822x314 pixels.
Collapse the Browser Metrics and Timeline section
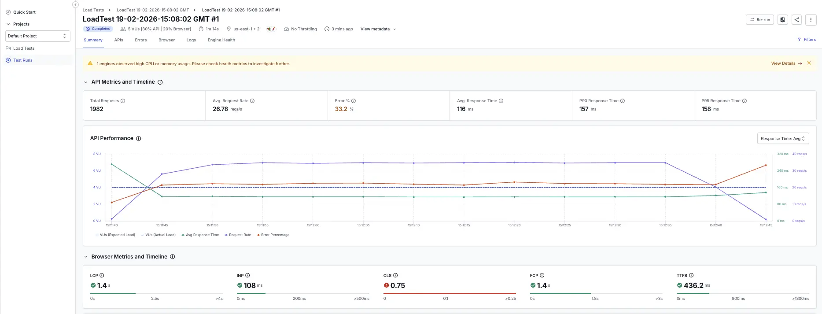coord(85,257)
